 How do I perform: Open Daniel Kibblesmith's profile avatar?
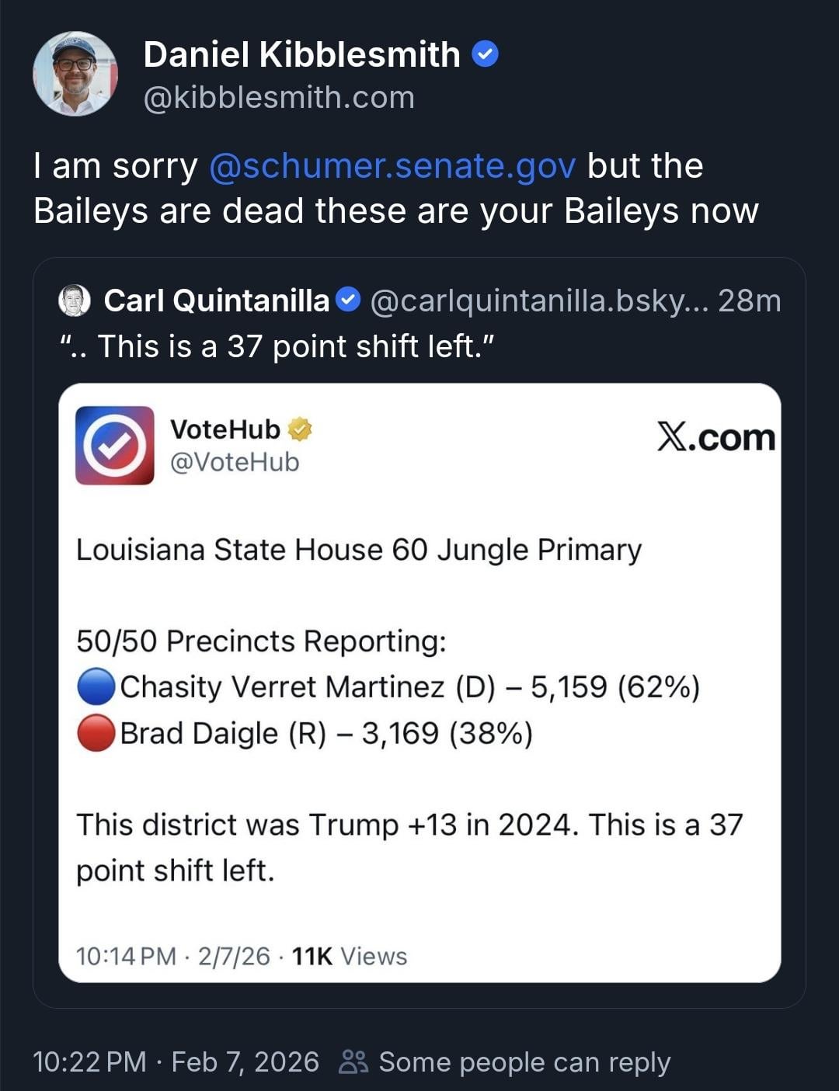pos(75,74)
